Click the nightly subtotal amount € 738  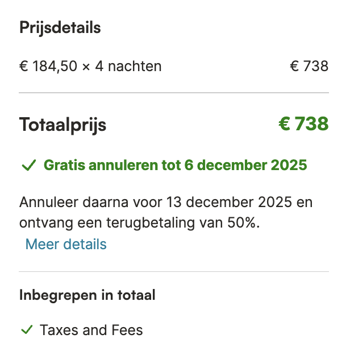309,67
